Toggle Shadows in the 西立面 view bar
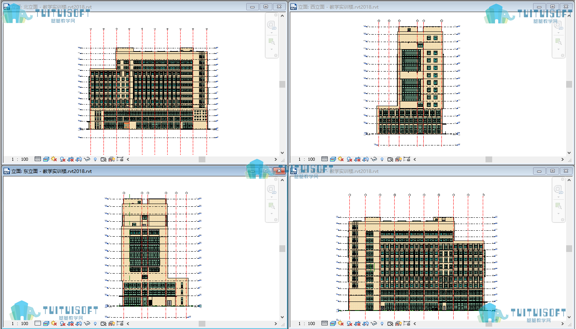Viewport: 576px width, 329px height. [x=349, y=159]
